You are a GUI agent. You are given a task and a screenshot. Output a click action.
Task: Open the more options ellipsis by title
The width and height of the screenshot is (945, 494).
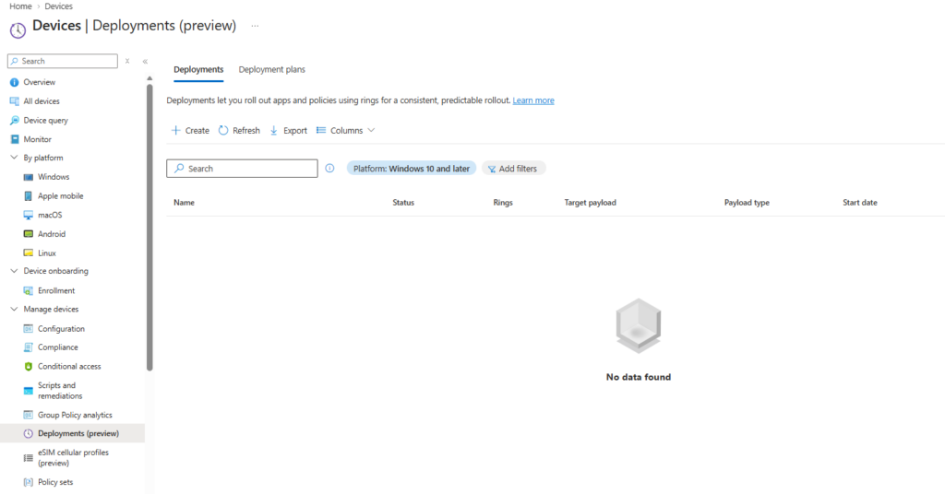[255, 26]
